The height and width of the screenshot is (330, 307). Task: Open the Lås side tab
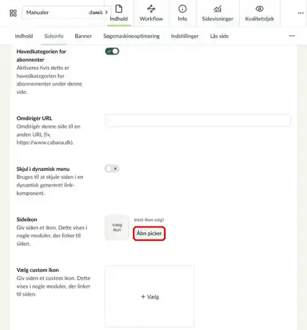(219, 36)
